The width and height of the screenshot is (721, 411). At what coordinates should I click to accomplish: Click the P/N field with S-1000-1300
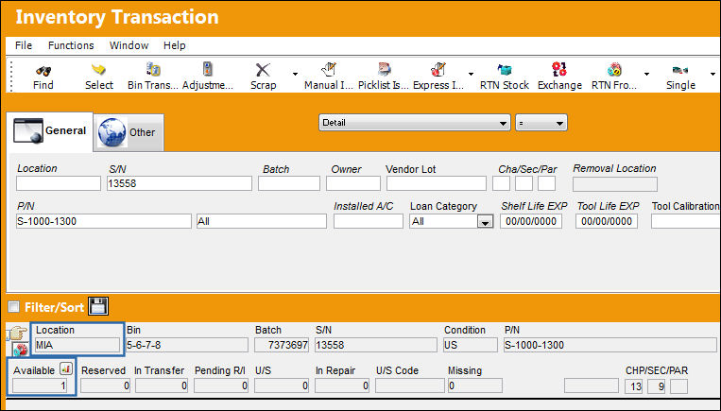pos(103,221)
